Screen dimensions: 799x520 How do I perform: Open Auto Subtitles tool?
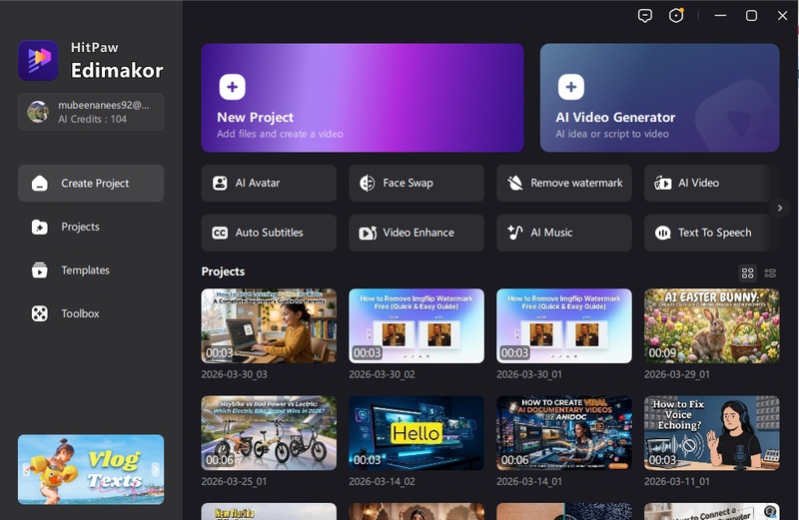pyautogui.click(x=269, y=233)
